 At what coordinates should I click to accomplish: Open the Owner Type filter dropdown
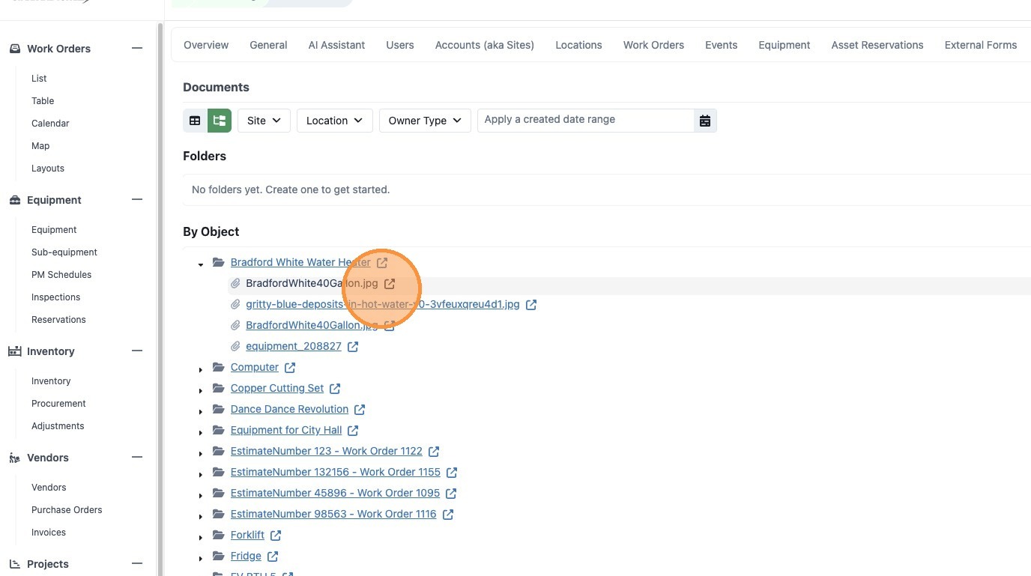pyautogui.click(x=425, y=121)
